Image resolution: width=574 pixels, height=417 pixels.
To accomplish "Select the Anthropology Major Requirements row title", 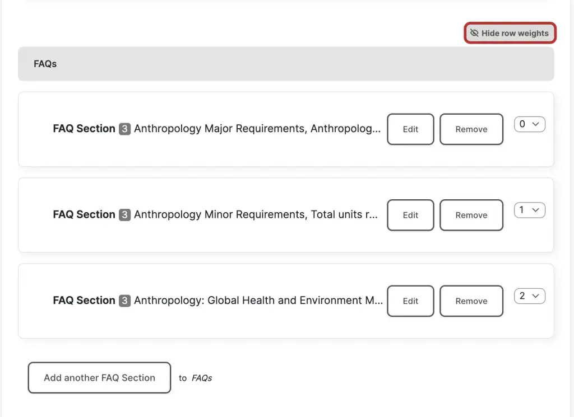I will (257, 129).
